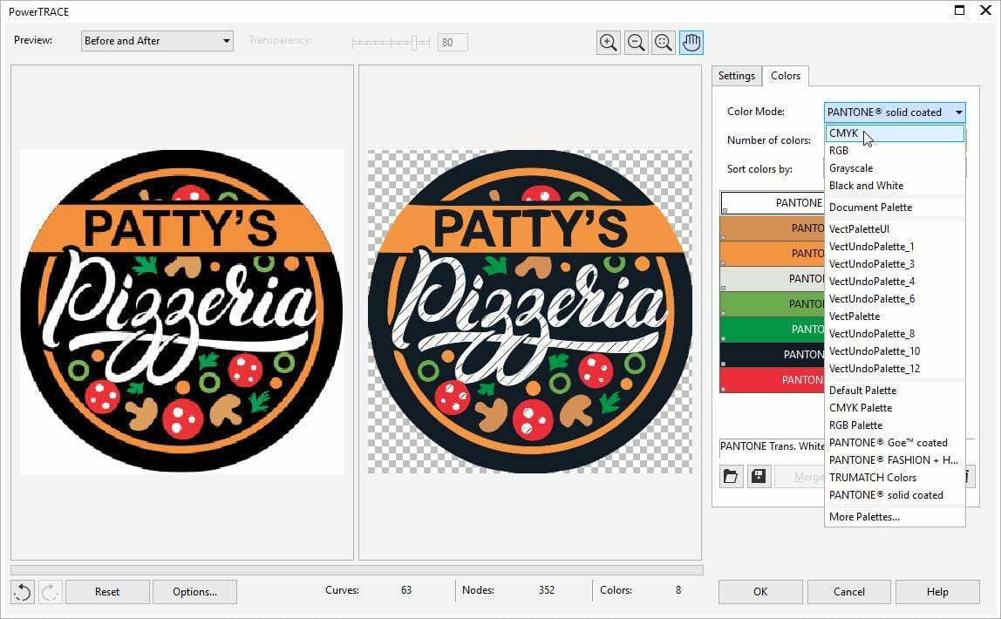Expand the Color Mode combo box arrow
Image resolution: width=1001 pixels, height=619 pixels.
tap(958, 112)
